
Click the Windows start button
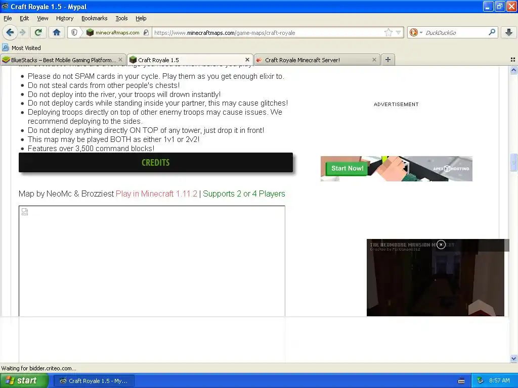pyautogui.click(x=24, y=381)
